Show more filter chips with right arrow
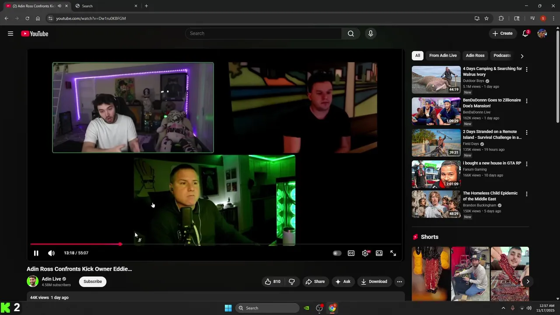560x315 pixels. (522, 56)
